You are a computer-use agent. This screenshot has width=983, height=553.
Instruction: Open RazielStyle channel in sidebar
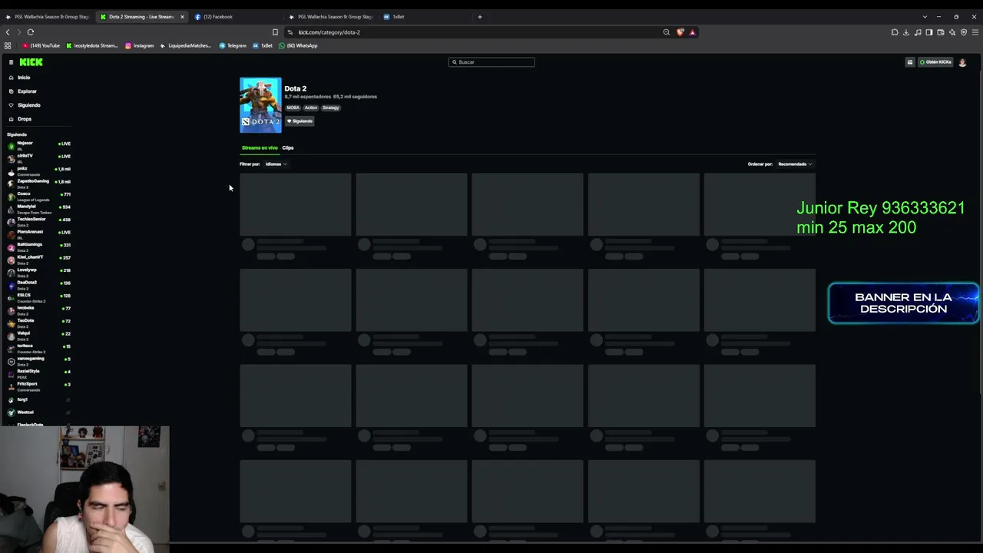[38, 373]
